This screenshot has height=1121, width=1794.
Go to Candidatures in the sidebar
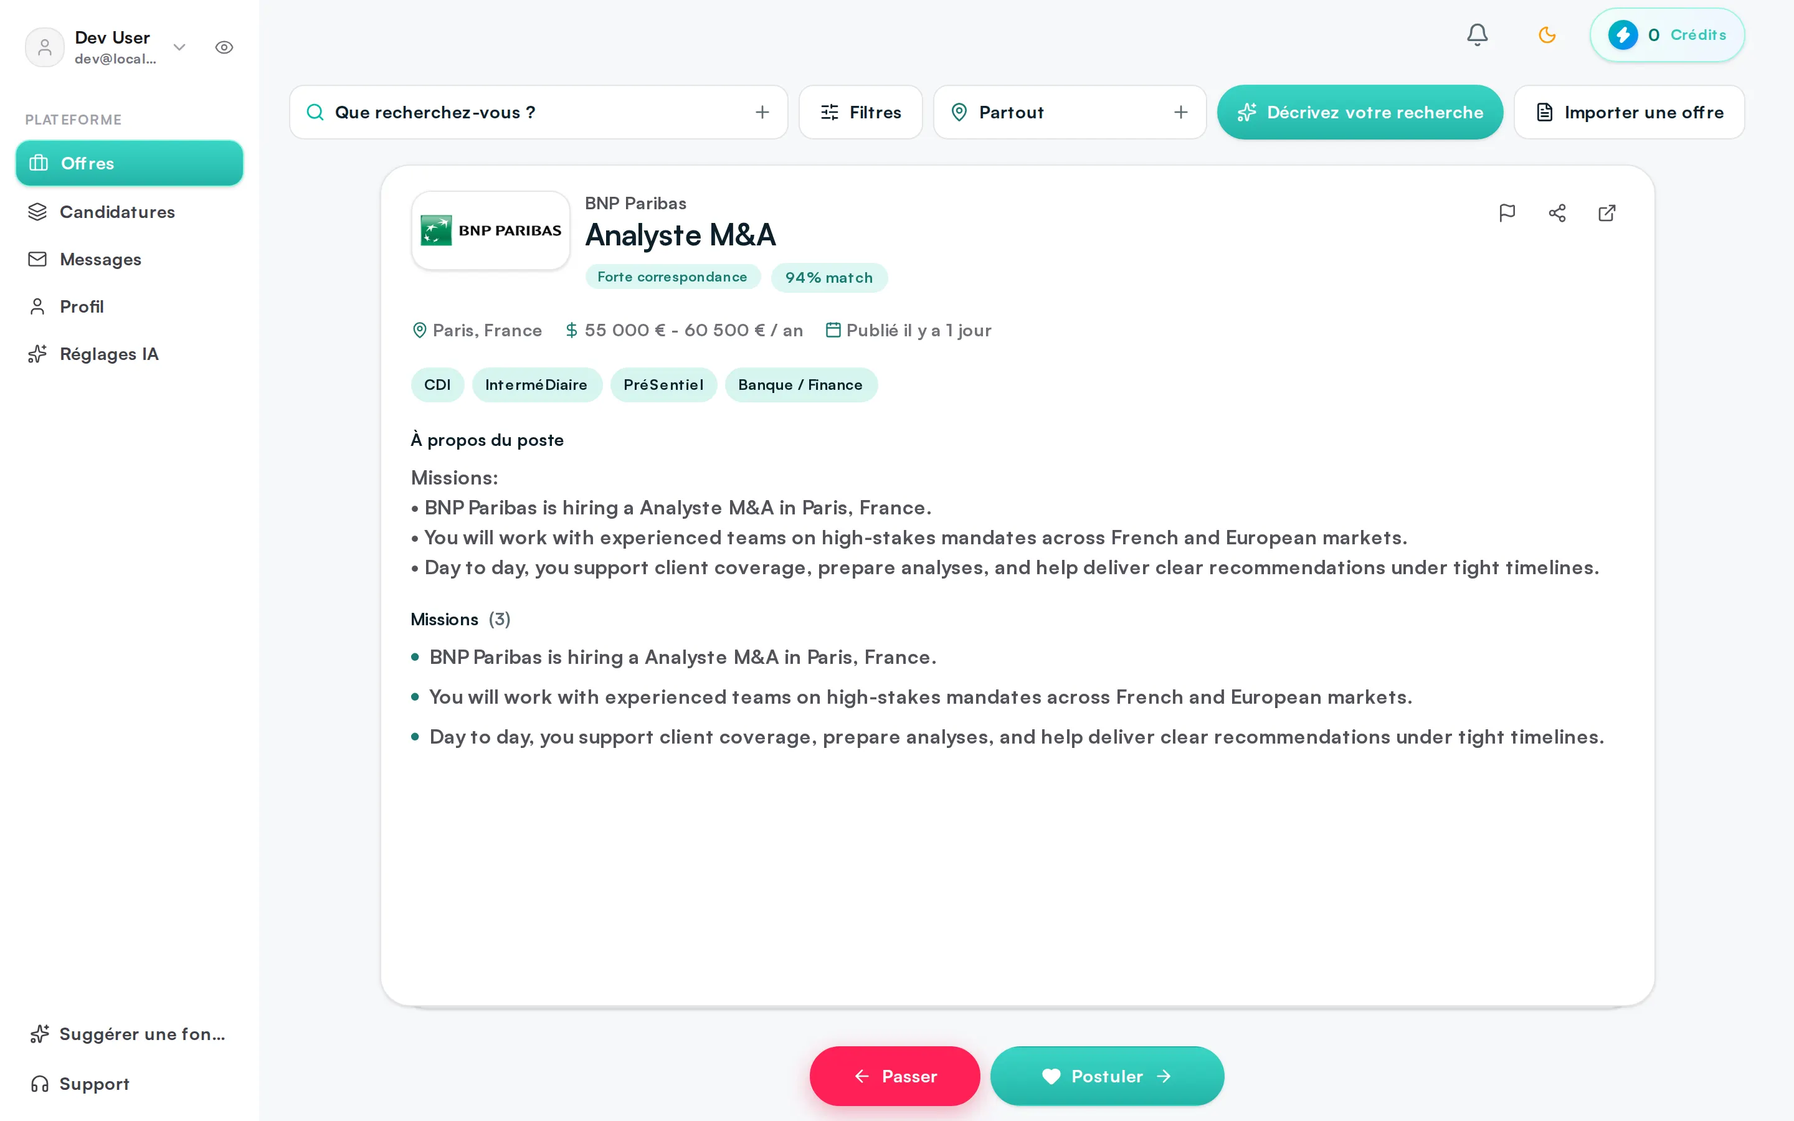click(129, 212)
